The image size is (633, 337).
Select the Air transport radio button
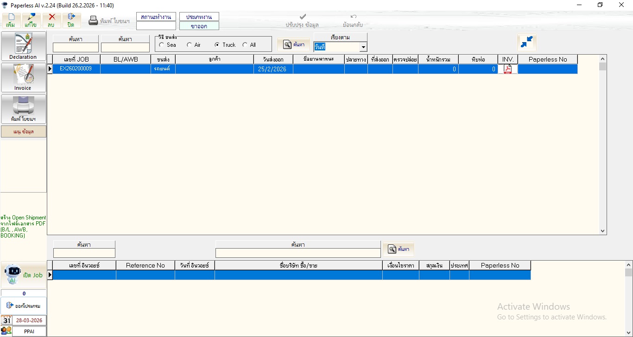(x=189, y=45)
